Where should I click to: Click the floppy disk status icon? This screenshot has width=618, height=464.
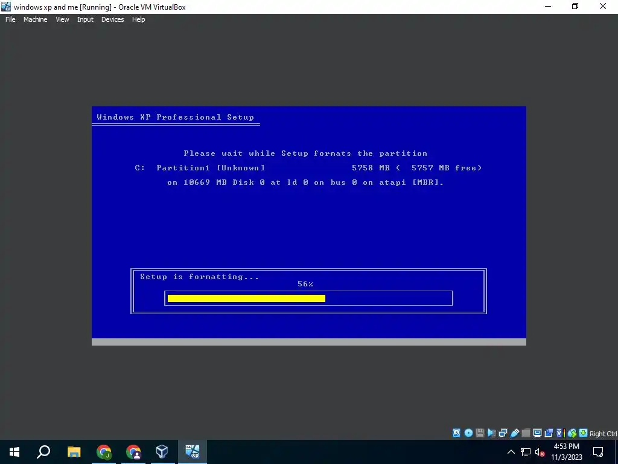(480, 433)
